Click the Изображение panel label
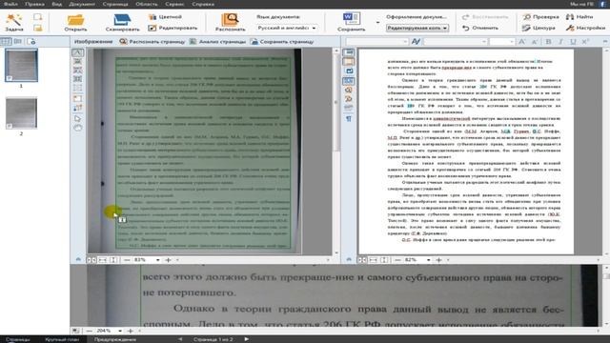610x343 pixels. point(93,42)
